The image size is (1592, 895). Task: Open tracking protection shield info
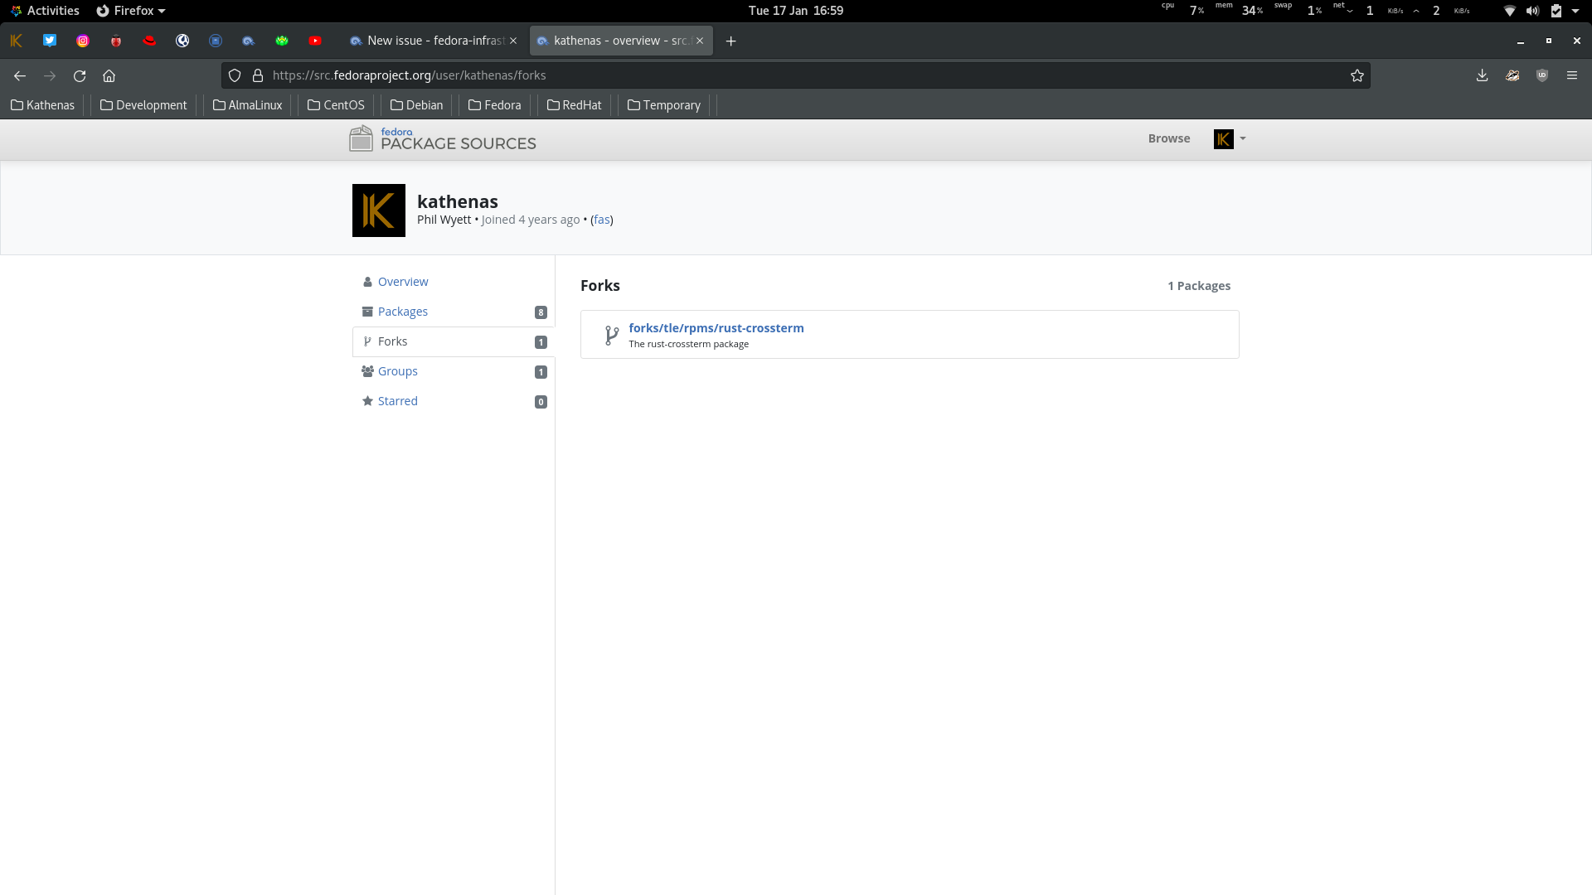(x=235, y=75)
